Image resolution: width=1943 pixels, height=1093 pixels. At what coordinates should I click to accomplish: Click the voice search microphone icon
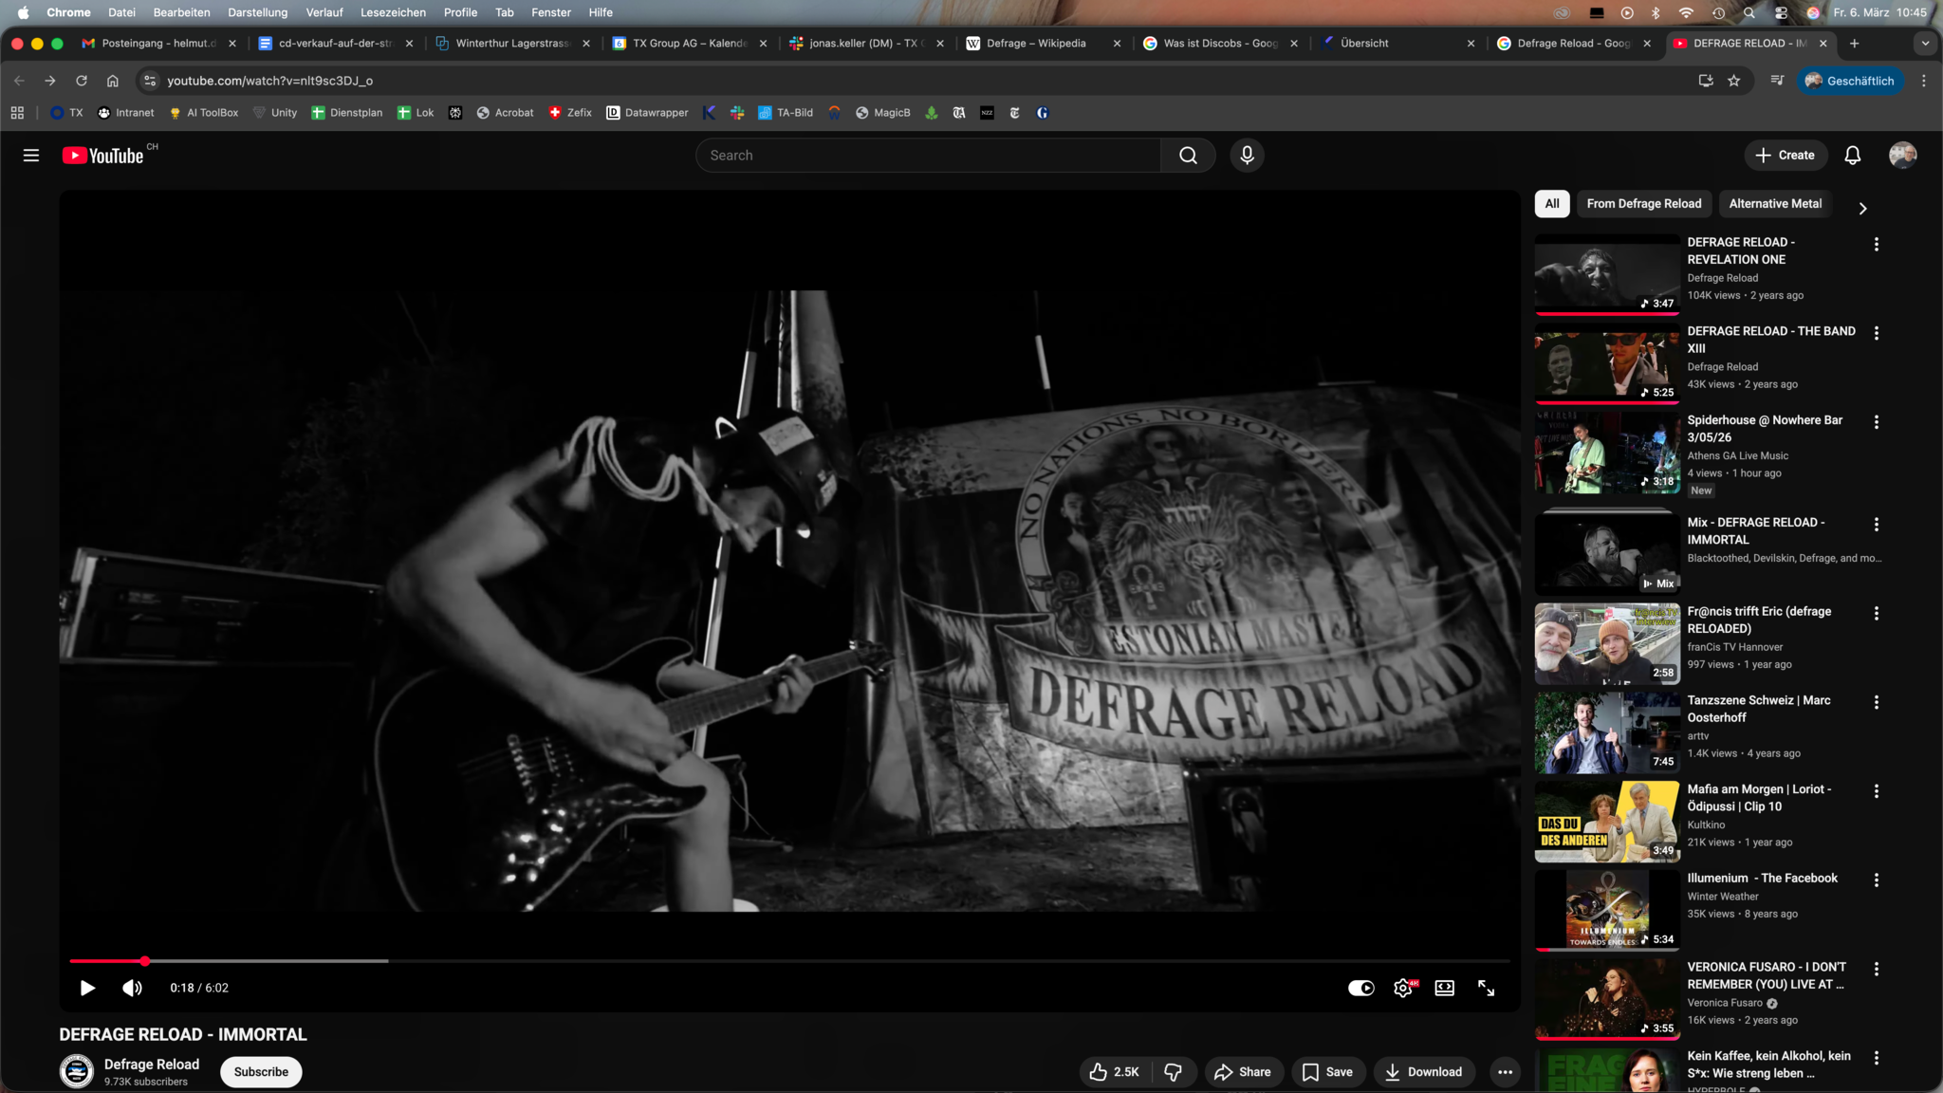tap(1247, 156)
